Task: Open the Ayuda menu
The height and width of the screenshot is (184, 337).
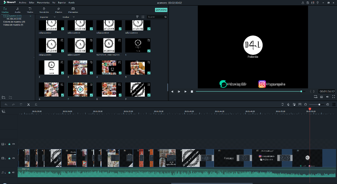Action: click(71, 3)
